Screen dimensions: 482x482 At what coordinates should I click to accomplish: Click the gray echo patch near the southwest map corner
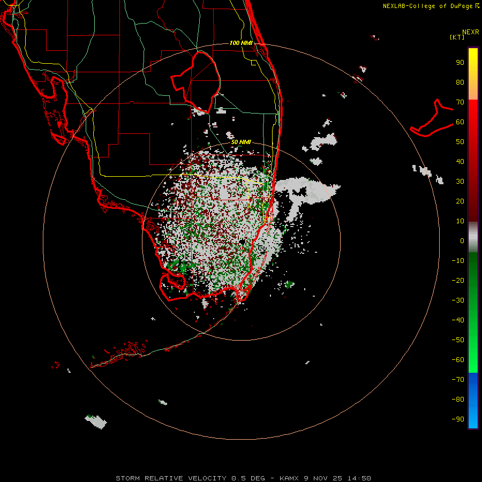[96, 421]
